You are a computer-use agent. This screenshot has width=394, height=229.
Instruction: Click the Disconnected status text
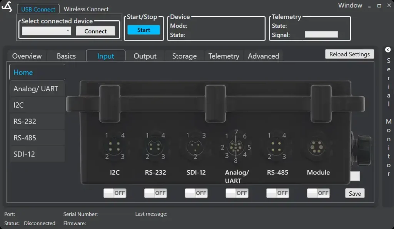coord(40,223)
